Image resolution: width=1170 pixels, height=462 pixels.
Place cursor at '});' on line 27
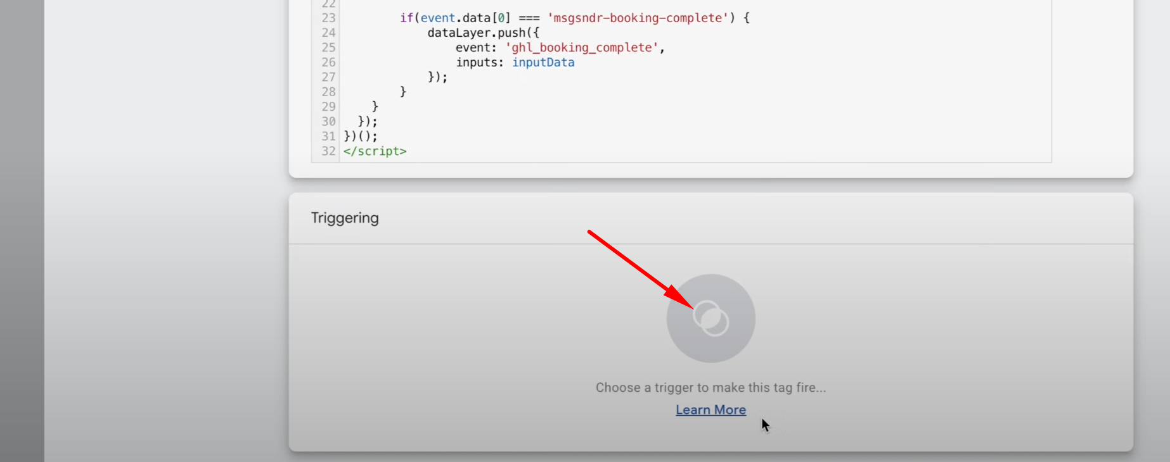(x=437, y=77)
